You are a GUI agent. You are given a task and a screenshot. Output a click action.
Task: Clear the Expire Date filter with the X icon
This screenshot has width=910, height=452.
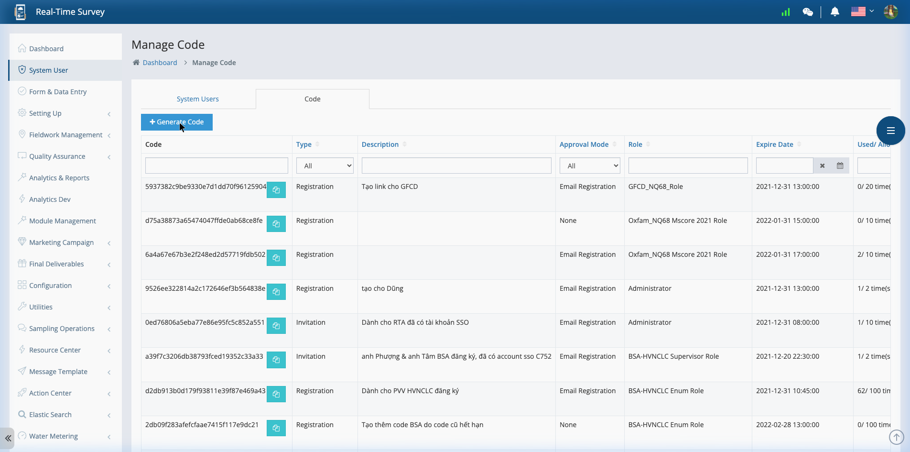point(822,165)
